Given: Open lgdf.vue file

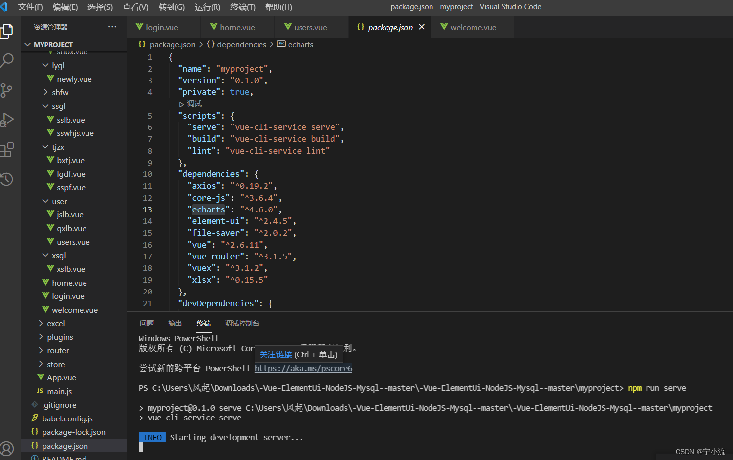Looking at the screenshot, I should coord(74,174).
